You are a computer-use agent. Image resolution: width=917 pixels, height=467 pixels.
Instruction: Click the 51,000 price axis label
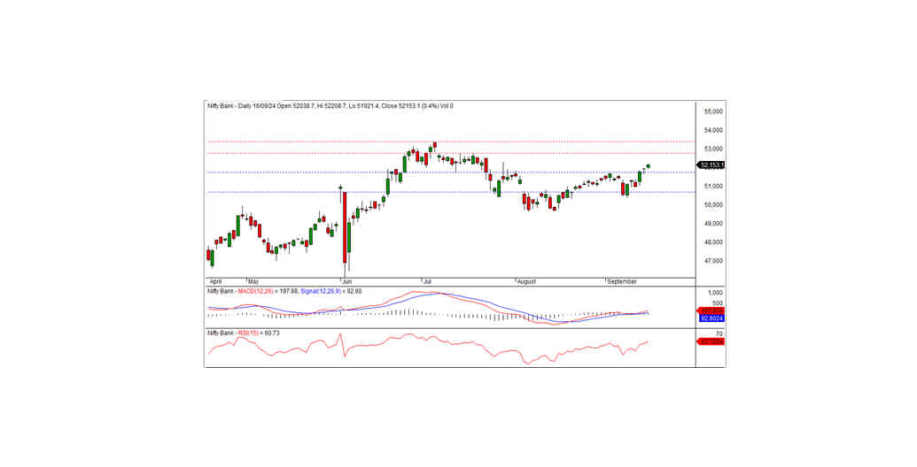pyautogui.click(x=714, y=187)
